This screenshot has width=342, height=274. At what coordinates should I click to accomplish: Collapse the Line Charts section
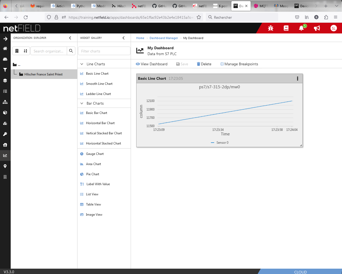pos(82,64)
